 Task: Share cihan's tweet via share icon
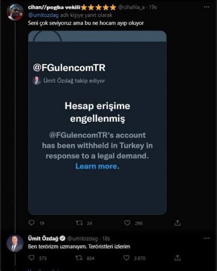[178, 223]
